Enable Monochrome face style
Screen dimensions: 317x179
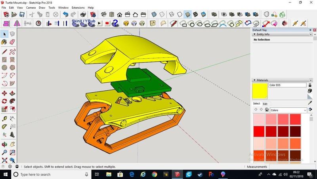coord(203,14)
